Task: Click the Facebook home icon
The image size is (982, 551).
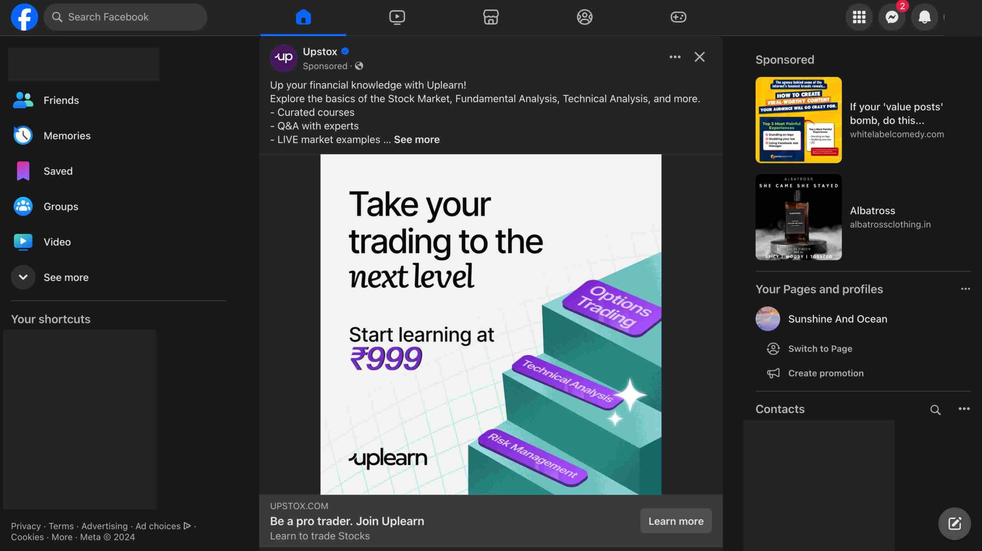Action: click(303, 16)
